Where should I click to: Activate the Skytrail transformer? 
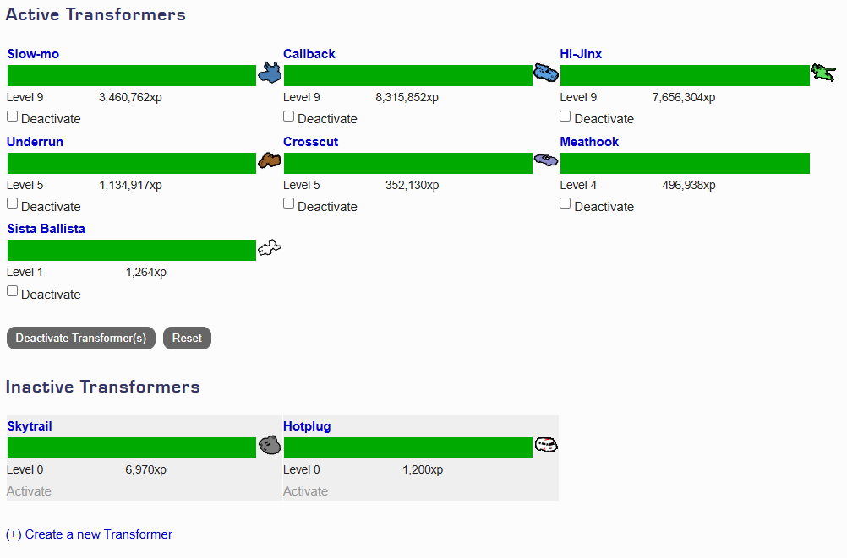(29, 491)
